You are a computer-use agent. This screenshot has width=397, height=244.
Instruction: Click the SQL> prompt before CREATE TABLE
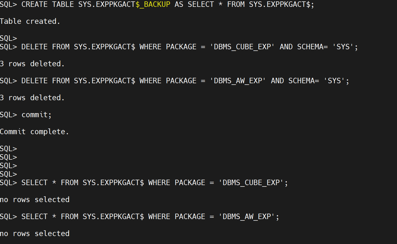[x=8, y=4]
